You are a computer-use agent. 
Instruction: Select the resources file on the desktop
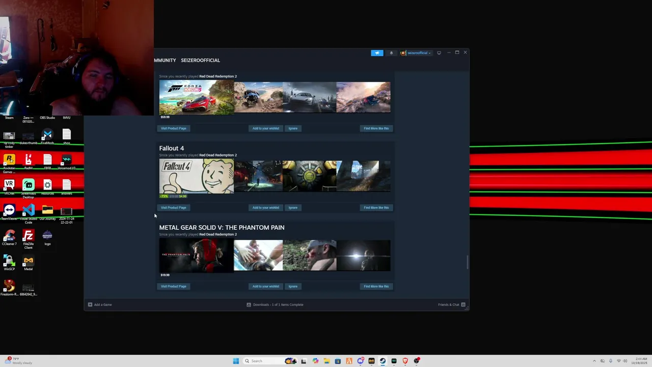(x=47, y=187)
